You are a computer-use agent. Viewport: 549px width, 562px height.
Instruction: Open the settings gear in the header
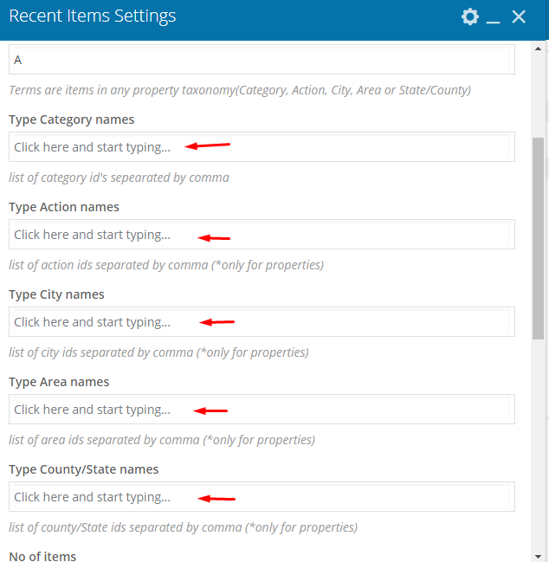[x=470, y=16]
